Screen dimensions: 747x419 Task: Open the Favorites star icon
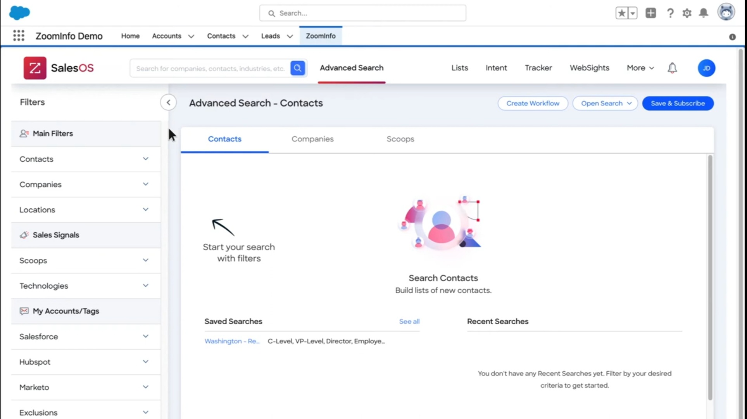pyautogui.click(x=622, y=13)
